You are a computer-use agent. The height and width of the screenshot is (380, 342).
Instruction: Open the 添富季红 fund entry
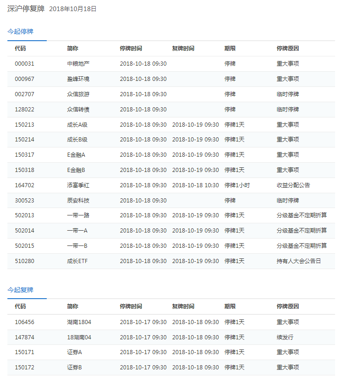pos(78,185)
